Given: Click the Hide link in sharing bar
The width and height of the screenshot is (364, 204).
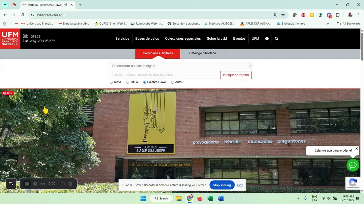Looking at the screenshot, I should pos(240,185).
